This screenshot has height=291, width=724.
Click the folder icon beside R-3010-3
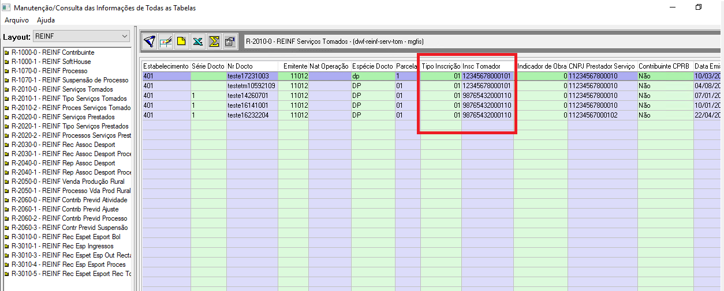(x=6, y=255)
